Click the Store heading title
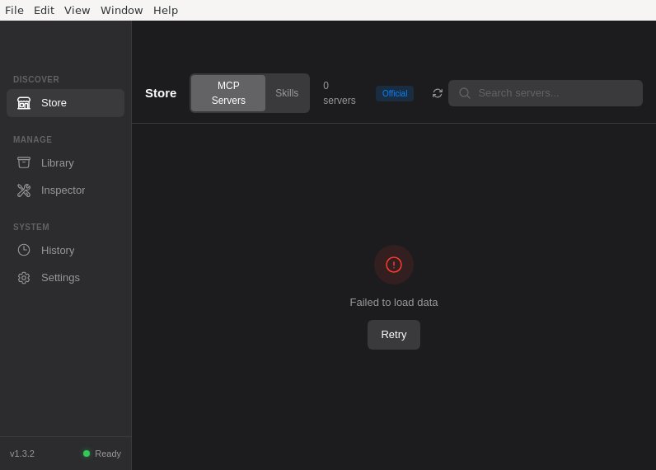Image resolution: width=656 pixels, height=470 pixels. click(x=161, y=93)
